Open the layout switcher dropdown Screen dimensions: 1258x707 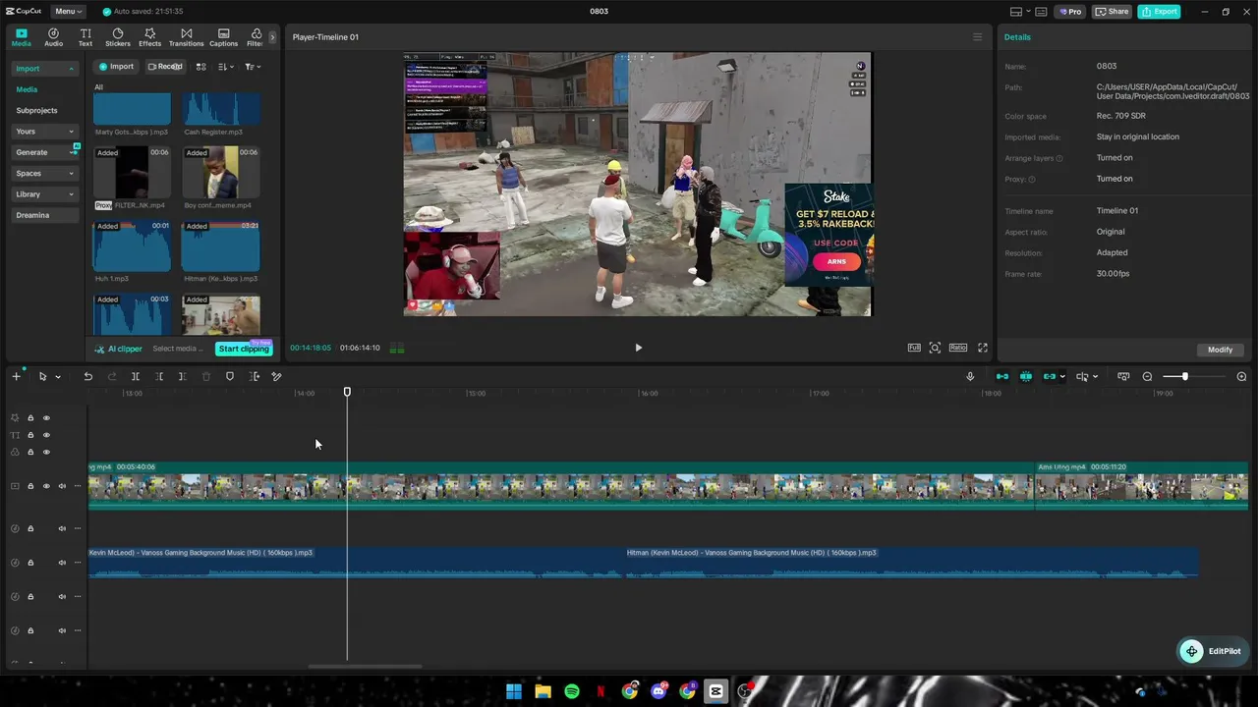click(1020, 12)
